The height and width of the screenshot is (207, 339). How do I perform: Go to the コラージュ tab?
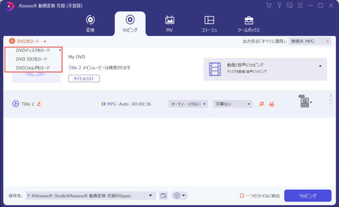[209, 24]
